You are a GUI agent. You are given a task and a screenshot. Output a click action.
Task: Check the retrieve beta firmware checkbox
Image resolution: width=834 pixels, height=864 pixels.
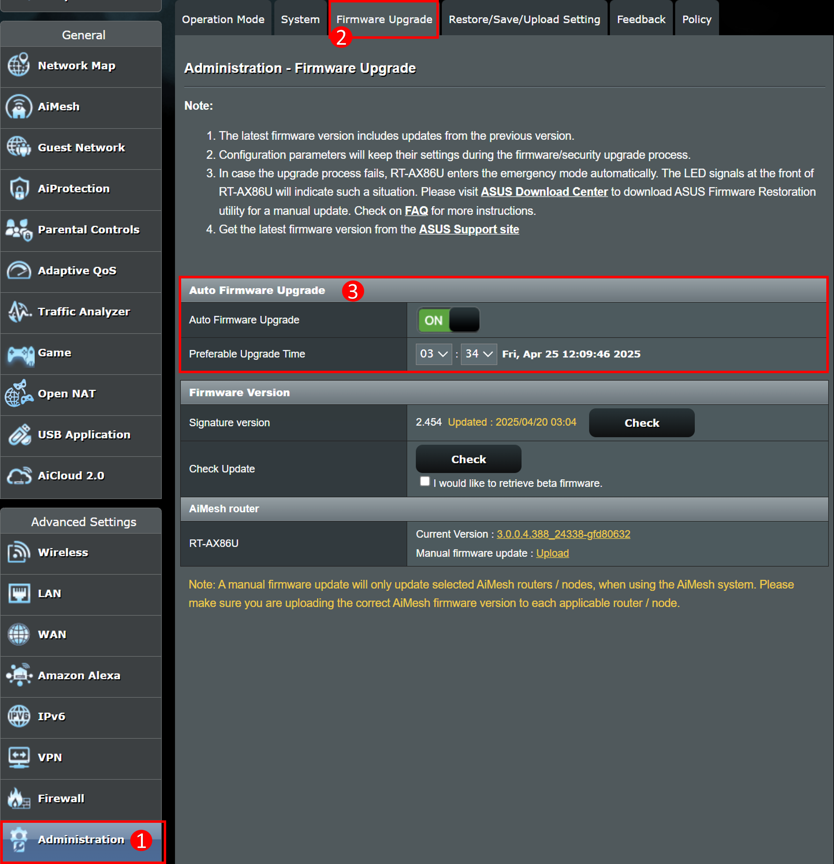tap(425, 481)
